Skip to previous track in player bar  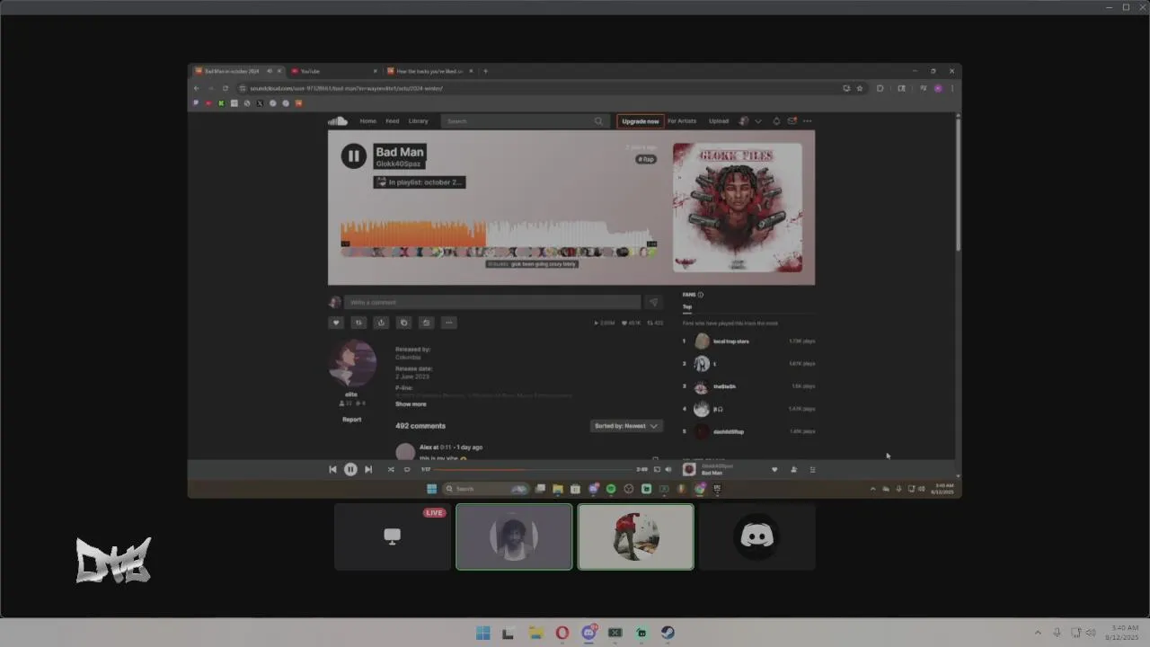pyautogui.click(x=332, y=469)
